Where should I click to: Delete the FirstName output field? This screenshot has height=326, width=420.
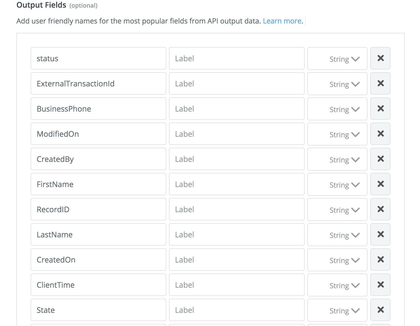(x=380, y=184)
